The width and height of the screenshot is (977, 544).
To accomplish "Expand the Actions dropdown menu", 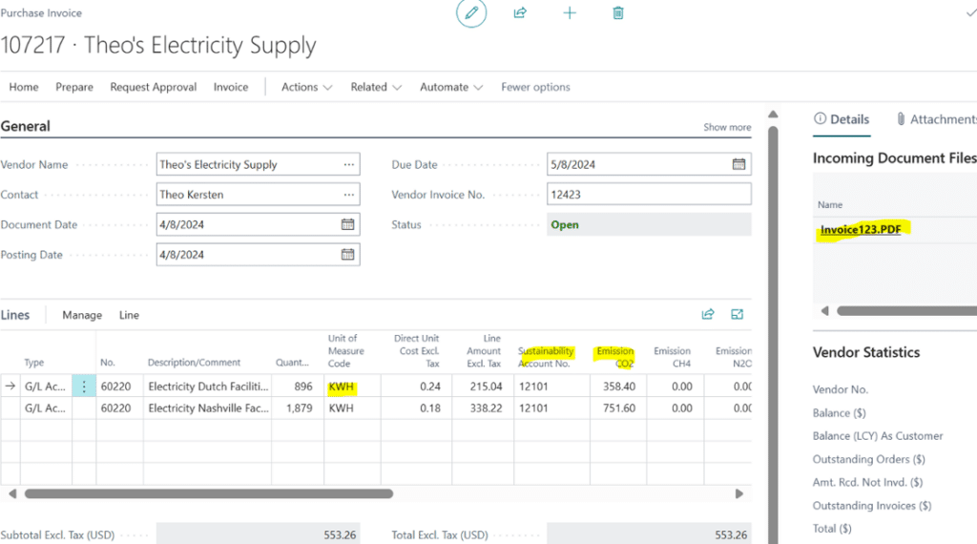I will 306,87.
